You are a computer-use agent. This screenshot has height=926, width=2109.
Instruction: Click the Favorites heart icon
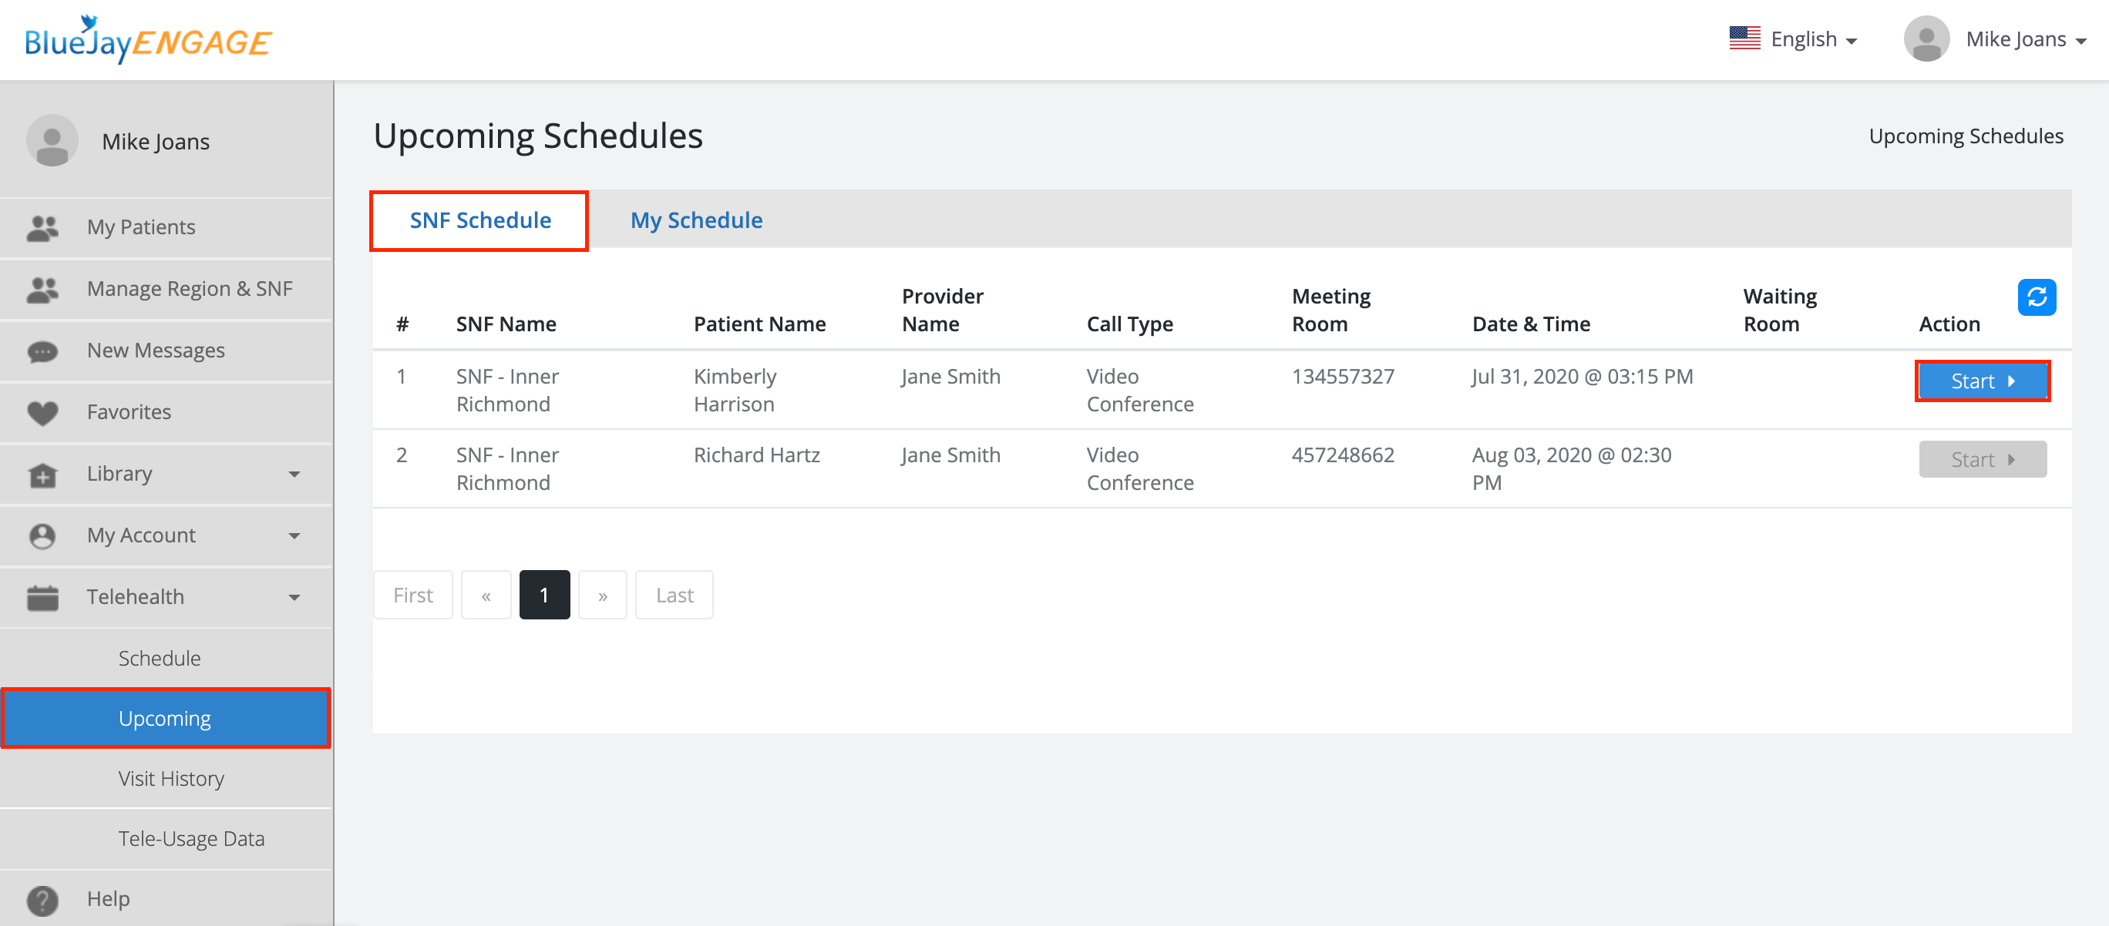tap(42, 412)
